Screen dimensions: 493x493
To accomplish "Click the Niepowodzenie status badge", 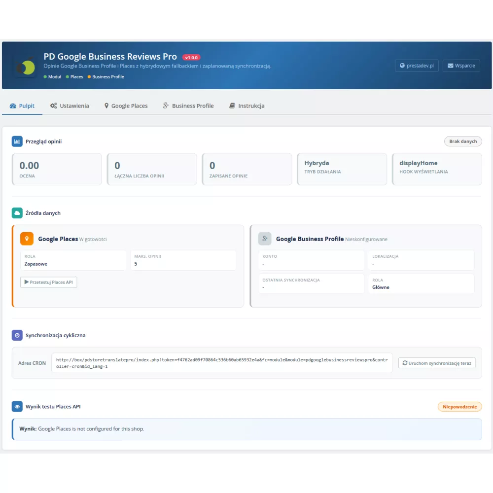I will [459, 407].
